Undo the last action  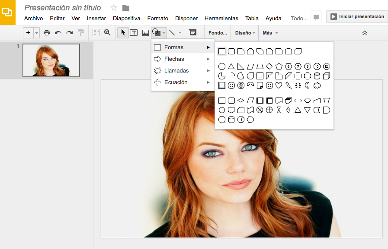pos(58,32)
